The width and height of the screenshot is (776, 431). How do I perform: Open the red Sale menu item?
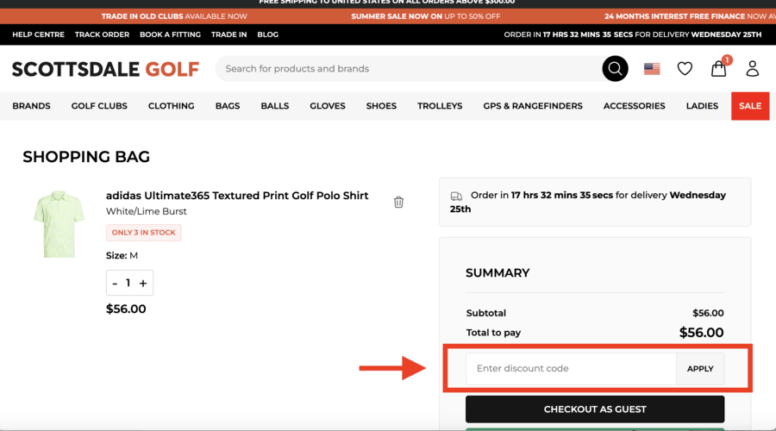coord(750,106)
